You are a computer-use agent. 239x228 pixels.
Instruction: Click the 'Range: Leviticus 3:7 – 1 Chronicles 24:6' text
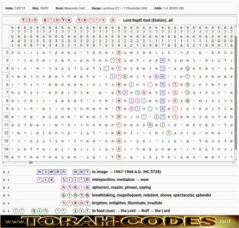(x=119, y=8)
